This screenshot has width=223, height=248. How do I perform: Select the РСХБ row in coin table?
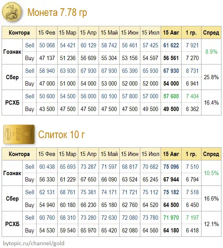point(111,103)
